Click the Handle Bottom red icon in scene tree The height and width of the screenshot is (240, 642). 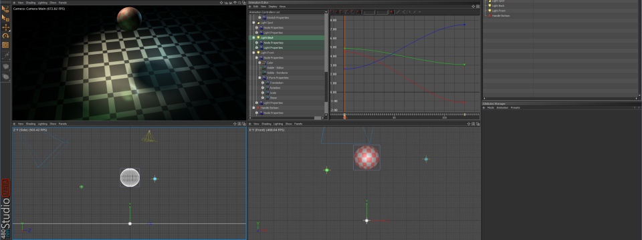tap(490, 15)
